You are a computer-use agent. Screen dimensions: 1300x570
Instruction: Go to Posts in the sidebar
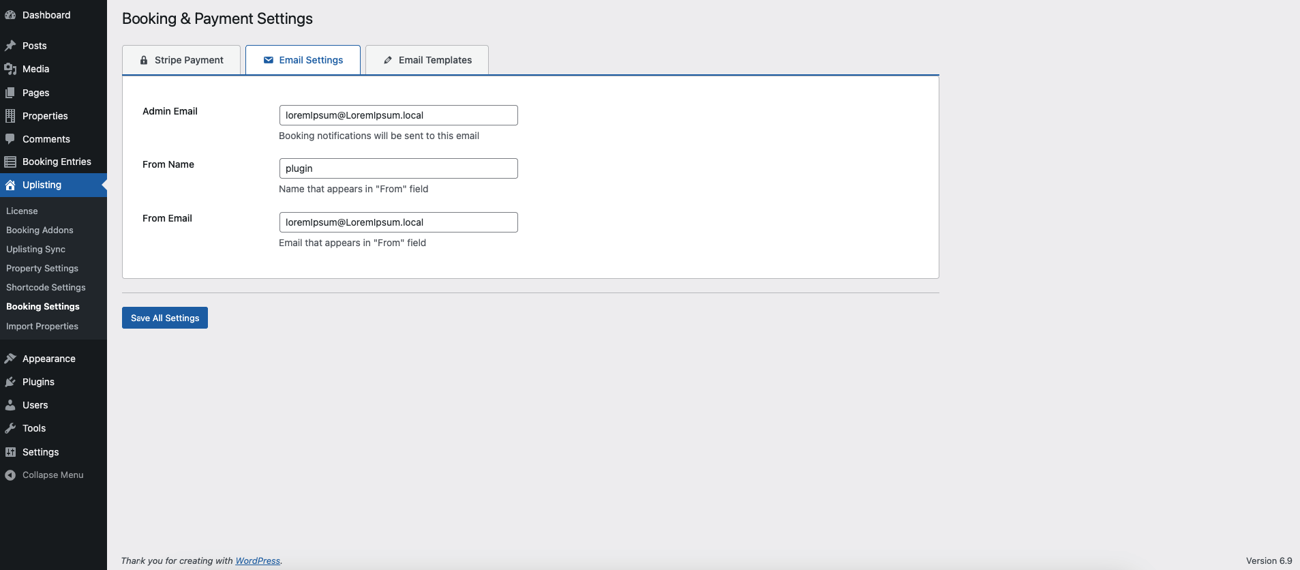click(53, 46)
